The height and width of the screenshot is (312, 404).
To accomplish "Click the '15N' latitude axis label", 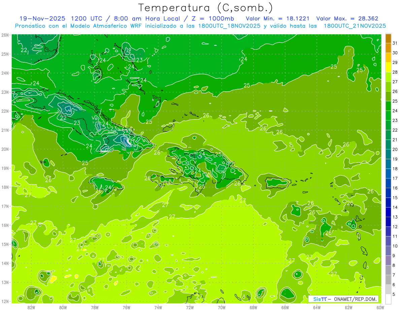I will tap(5, 244).
